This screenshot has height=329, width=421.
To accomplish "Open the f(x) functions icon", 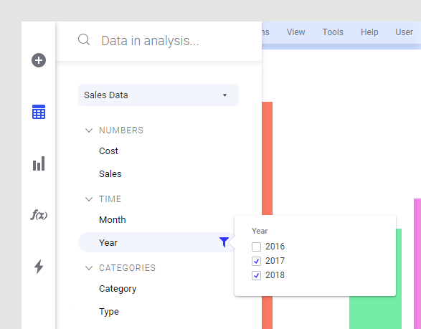I will (39, 215).
